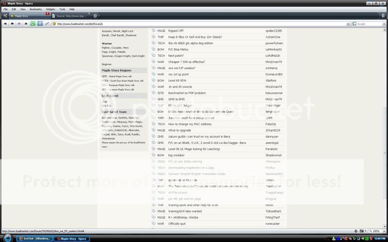Image resolution: width=388 pixels, height=242 pixels.
Task: Open the Opera panels wrench icon
Action: click(x=5, y=16)
